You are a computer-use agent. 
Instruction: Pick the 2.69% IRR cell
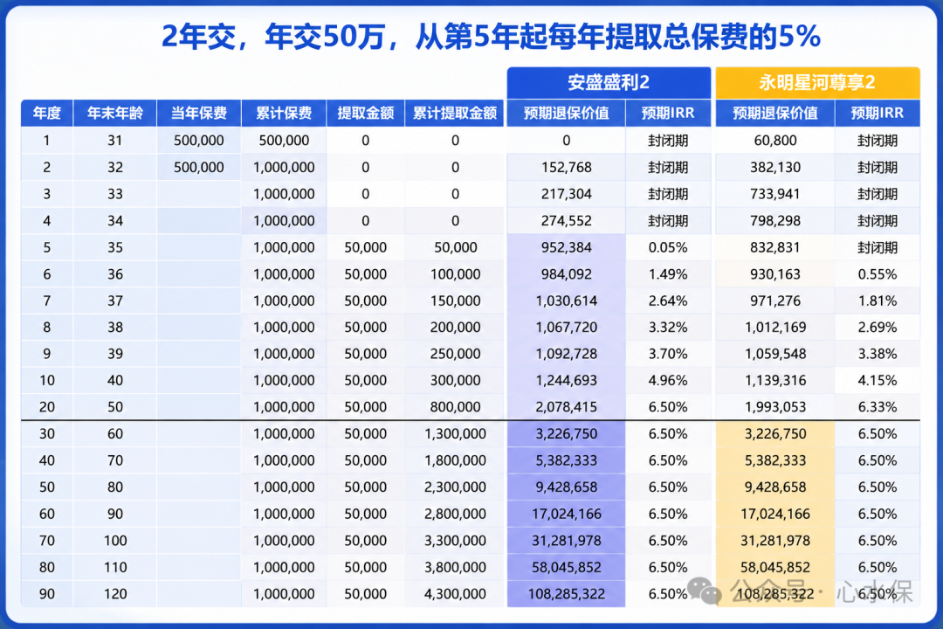pos(877,328)
